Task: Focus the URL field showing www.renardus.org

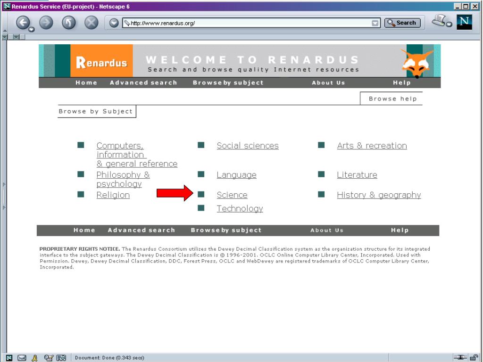Action: [x=251, y=23]
